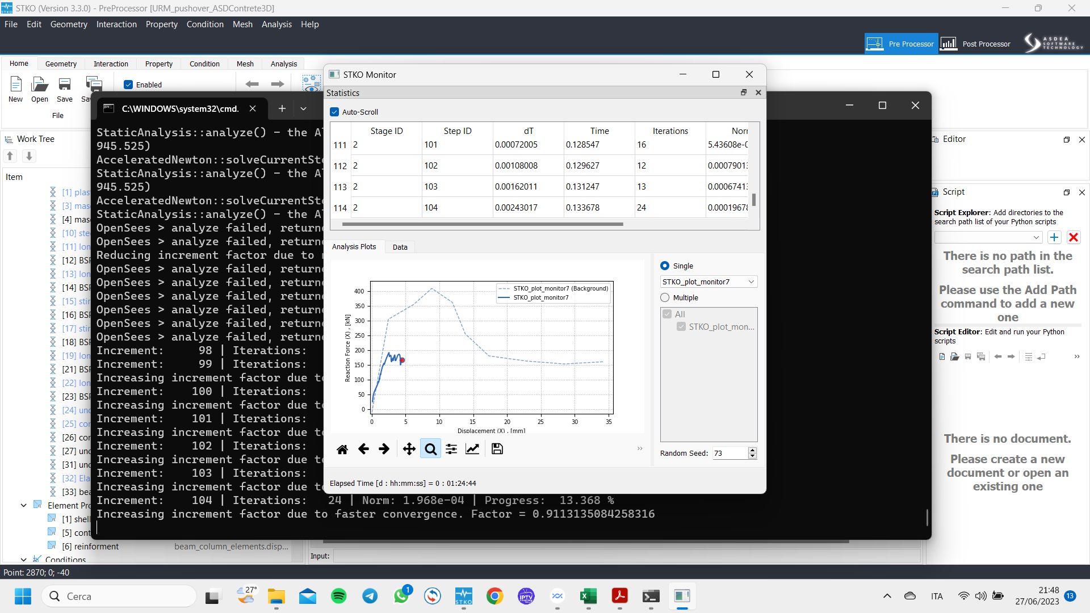Open plot axis and curve editor
The image size is (1090, 613).
(x=472, y=449)
